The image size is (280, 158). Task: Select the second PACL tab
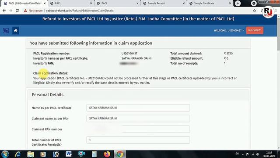coord(71,3)
